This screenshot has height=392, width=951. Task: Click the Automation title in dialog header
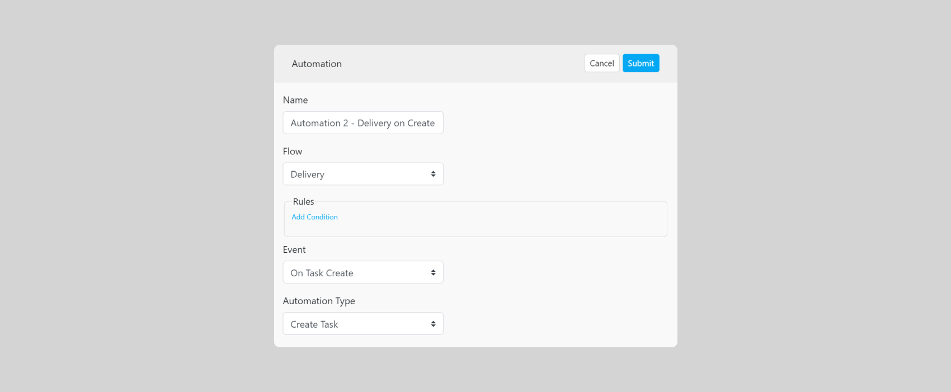(317, 64)
